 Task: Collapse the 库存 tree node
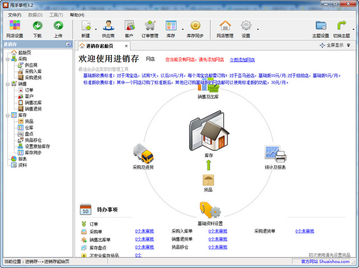7,115
